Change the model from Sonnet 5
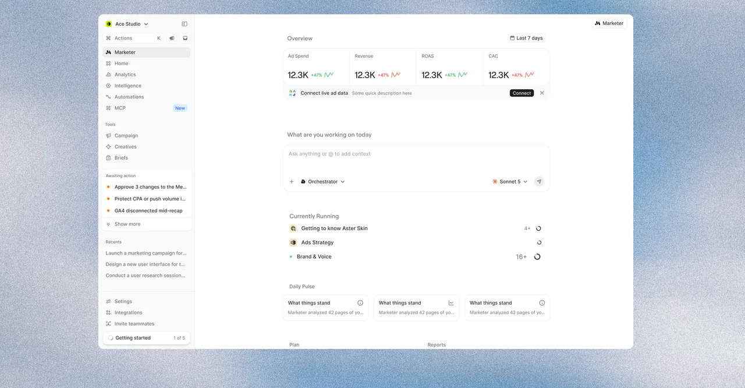 (x=510, y=182)
